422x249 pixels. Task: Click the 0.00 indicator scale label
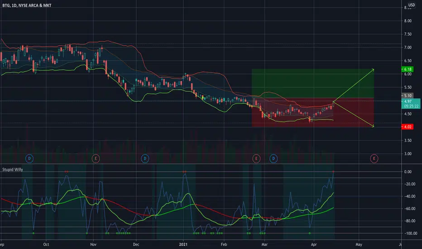coord(408,172)
